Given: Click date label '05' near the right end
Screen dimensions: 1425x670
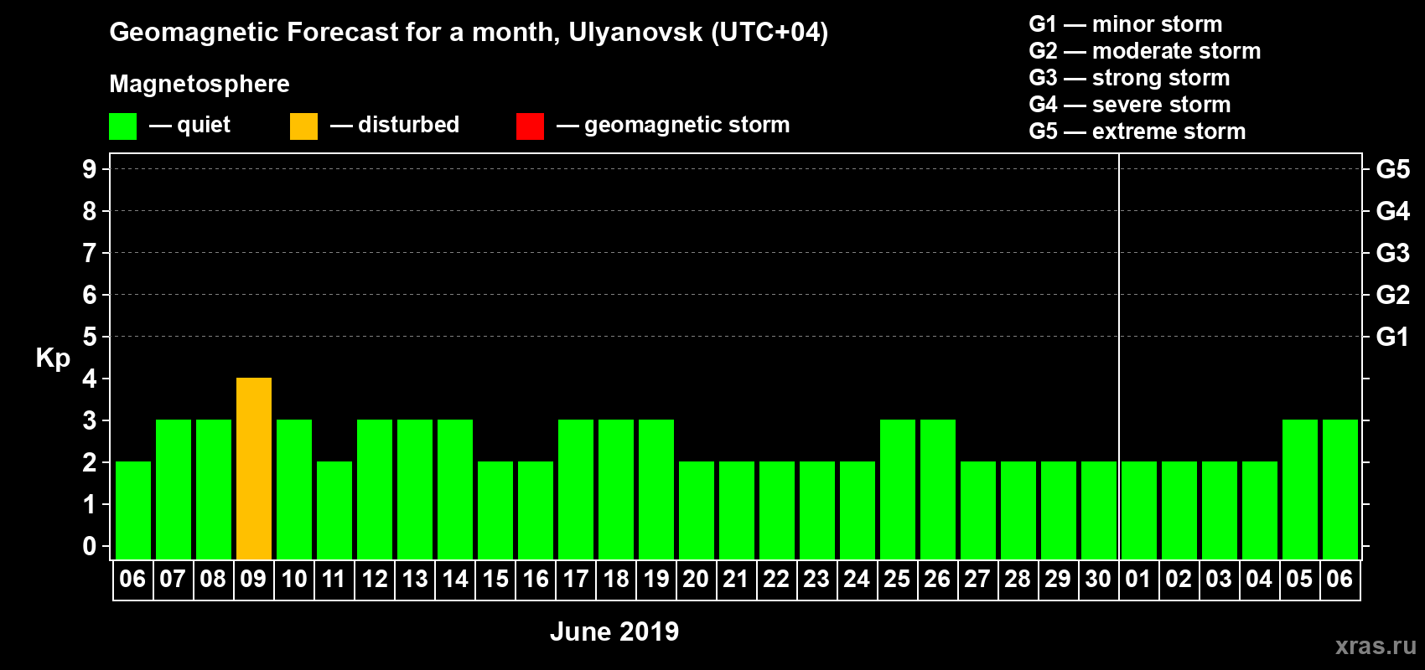Looking at the screenshot, I should tap(1299, 579).
